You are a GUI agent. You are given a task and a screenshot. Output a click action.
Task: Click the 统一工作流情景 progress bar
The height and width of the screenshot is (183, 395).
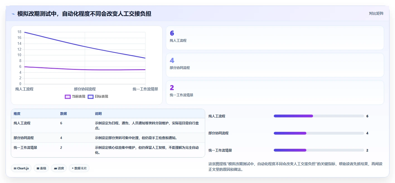pyautogui.click(x=319, y=150)
